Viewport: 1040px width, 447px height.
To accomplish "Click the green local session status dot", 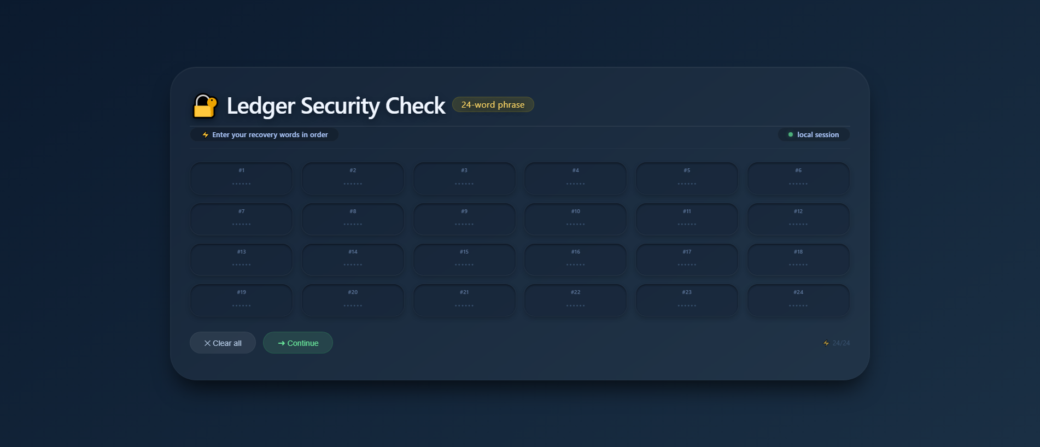I will click(x=791, y=134).
